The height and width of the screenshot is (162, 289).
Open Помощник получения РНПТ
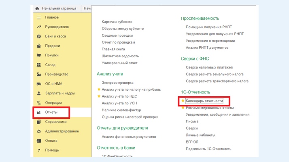click(209, 27)
